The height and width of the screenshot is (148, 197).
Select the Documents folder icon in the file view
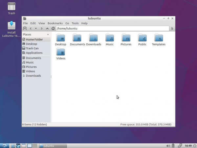[x=77, y=38]
